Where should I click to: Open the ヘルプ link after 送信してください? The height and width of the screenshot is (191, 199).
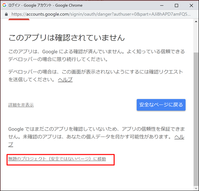click(x=65, y=80)
